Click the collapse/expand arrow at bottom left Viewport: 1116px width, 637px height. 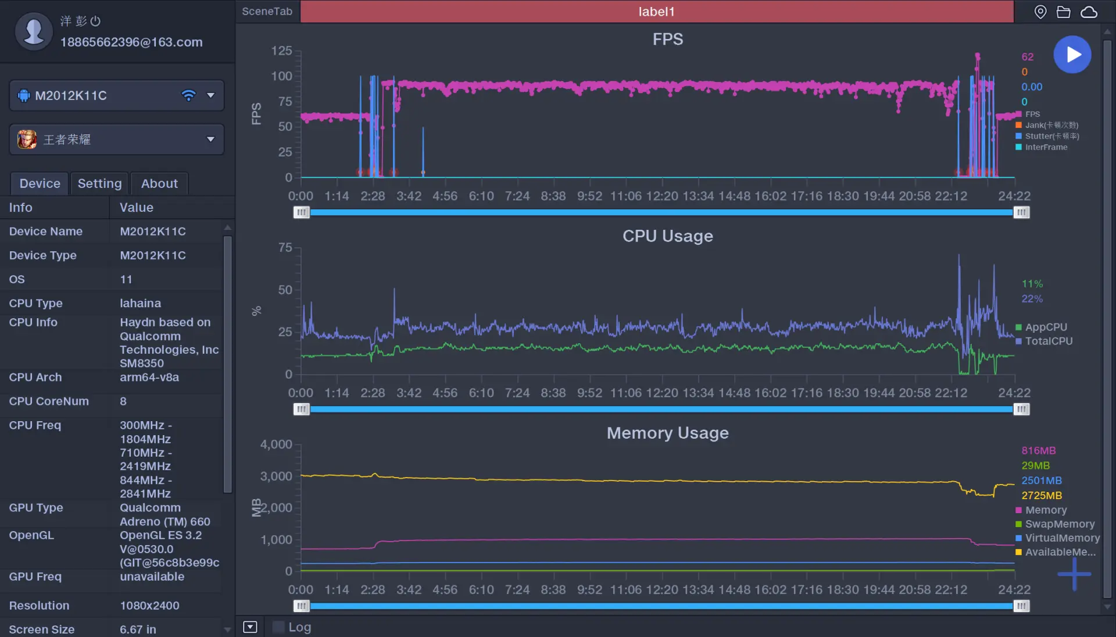(249, 627)
